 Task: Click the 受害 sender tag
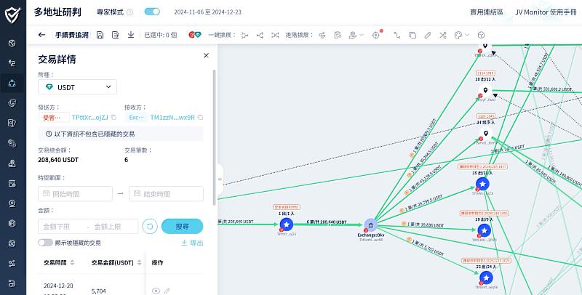tap(54, 118)
